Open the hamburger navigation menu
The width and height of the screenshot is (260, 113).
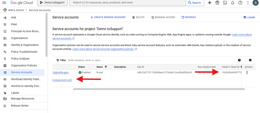4,3
